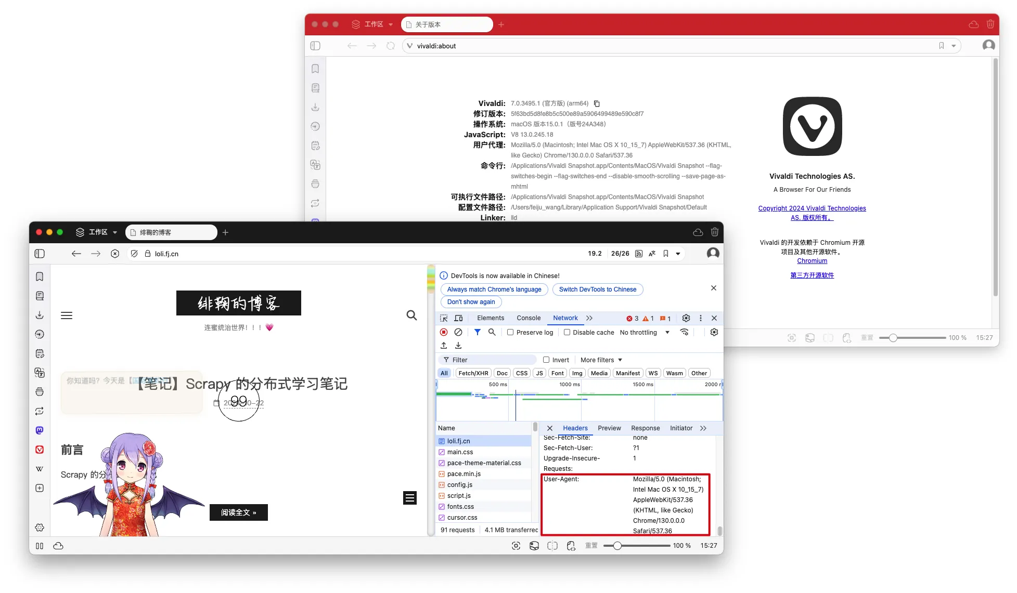Image resolution: width=1017 pixels, height=593 pixels.
Task: Toggle the Img request type filter
Action: pos(577,373)
